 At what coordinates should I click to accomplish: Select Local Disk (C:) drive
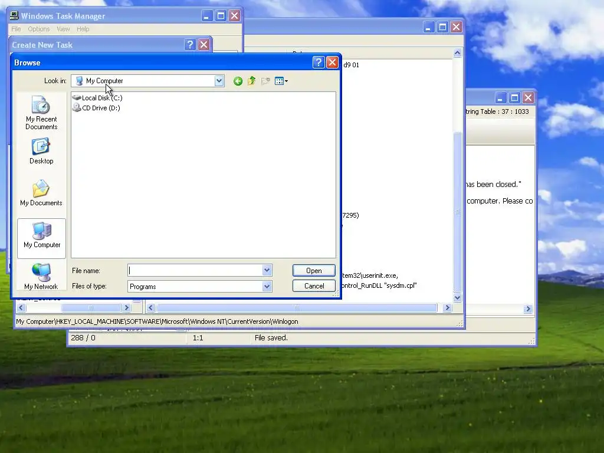coord(97,98)
